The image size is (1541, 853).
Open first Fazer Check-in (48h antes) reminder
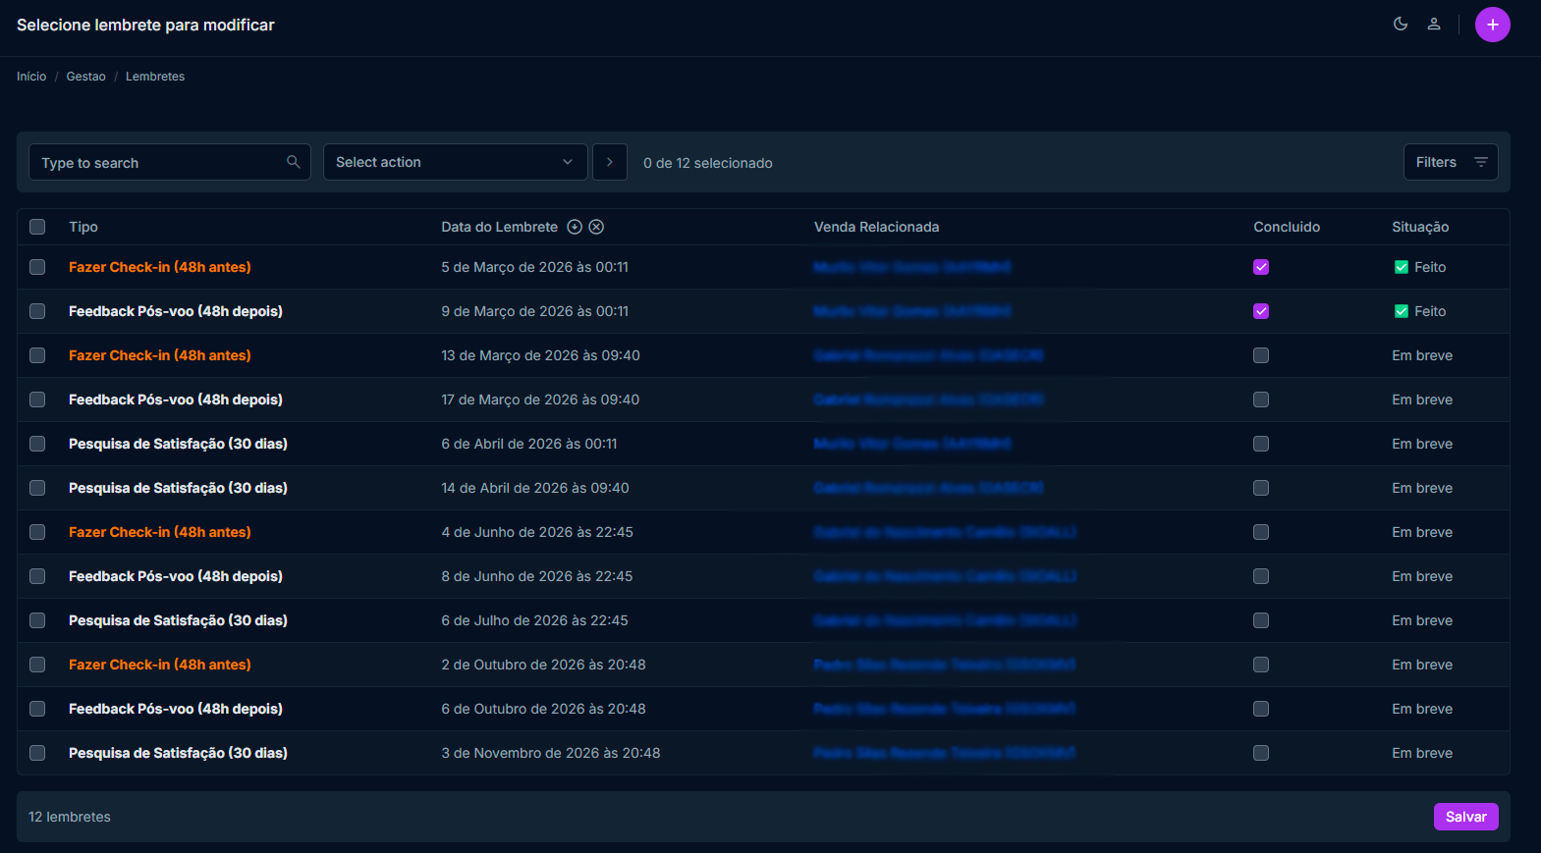[x=160, y=267]
